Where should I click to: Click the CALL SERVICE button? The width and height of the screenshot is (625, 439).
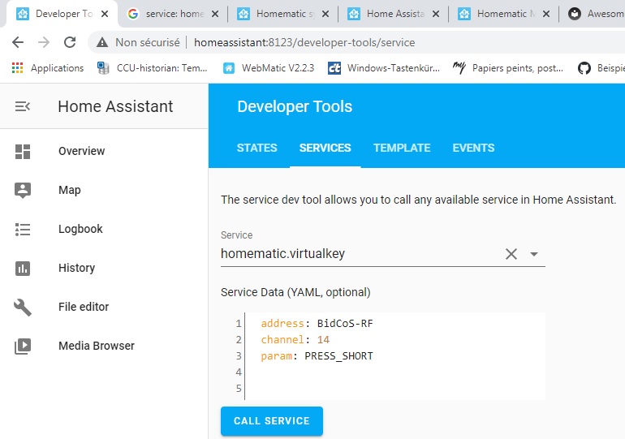[272, 421]
